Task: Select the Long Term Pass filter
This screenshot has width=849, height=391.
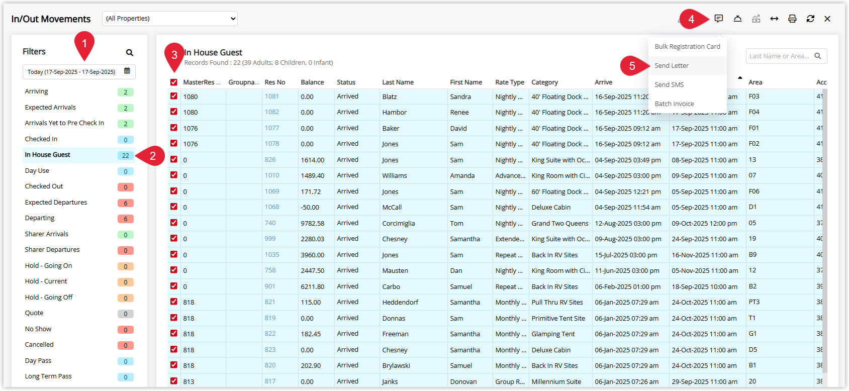Action: tap(79, 376)
